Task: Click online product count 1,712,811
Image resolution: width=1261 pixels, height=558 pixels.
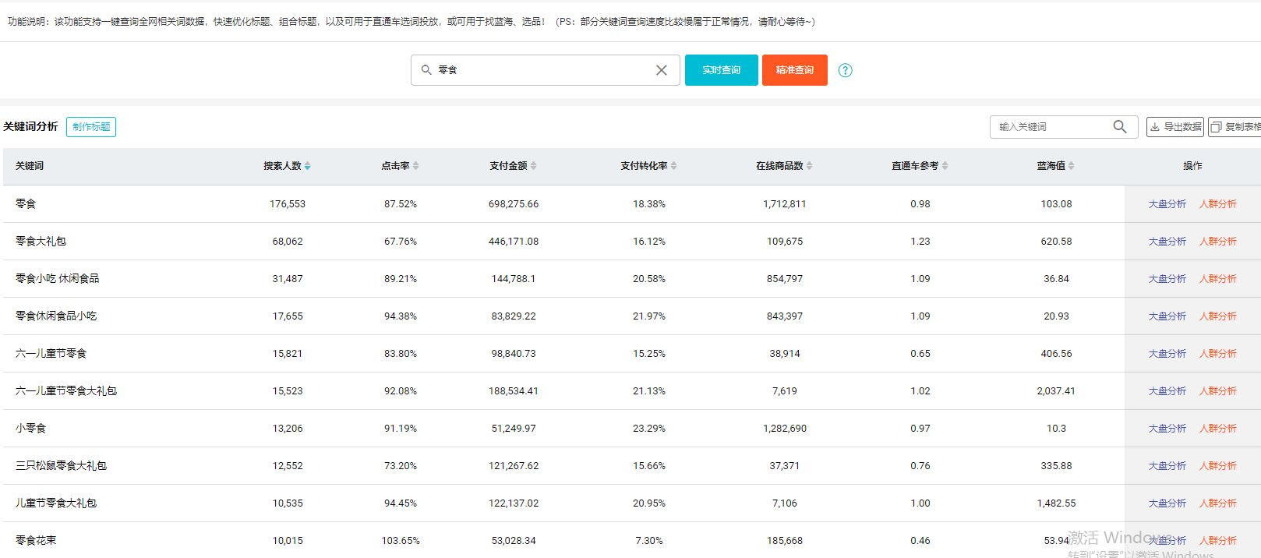Action: coord(785,204)
